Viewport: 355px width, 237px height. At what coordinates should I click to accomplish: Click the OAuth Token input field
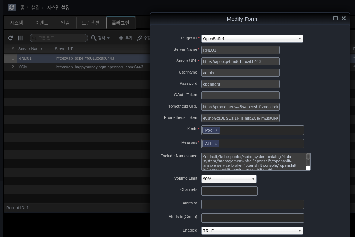[240, 95]
